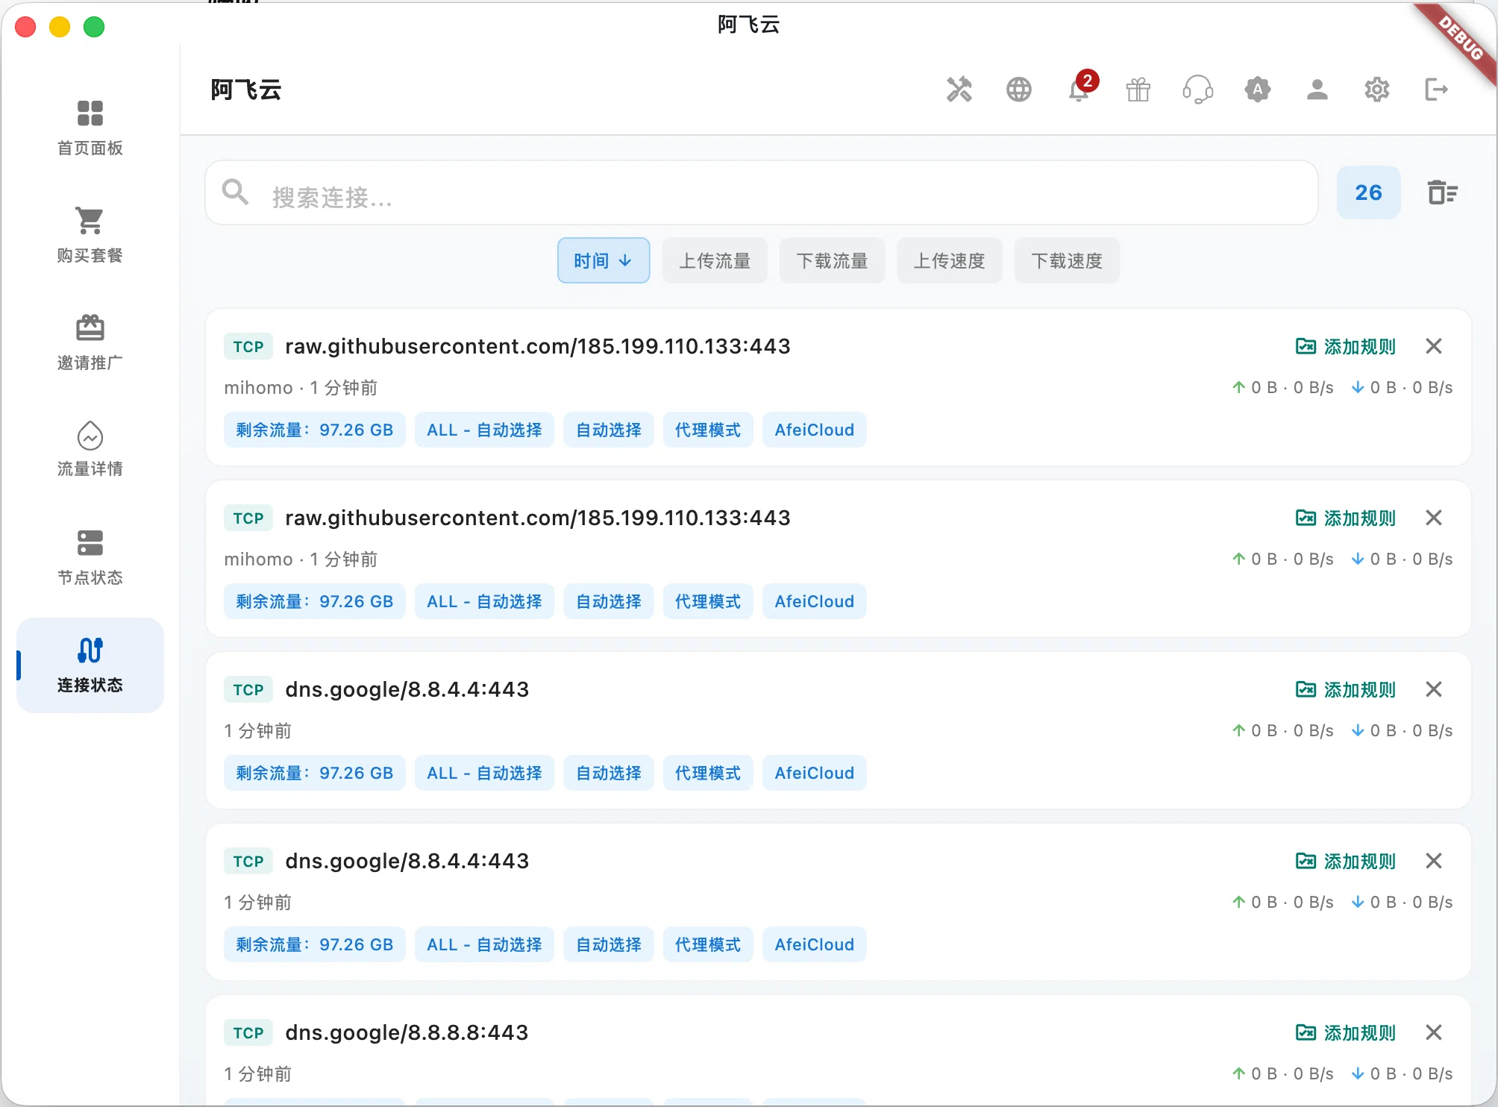Screen dimensions: 1498x1107
Task: Click the search magnifier icon
Action: (236, 192)
